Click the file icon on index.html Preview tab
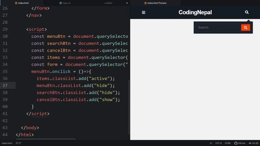This screenshot has height=146, width=260. (x=145, y=3)
